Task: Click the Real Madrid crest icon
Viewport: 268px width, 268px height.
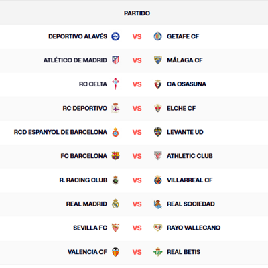Action: coord(115,204)
